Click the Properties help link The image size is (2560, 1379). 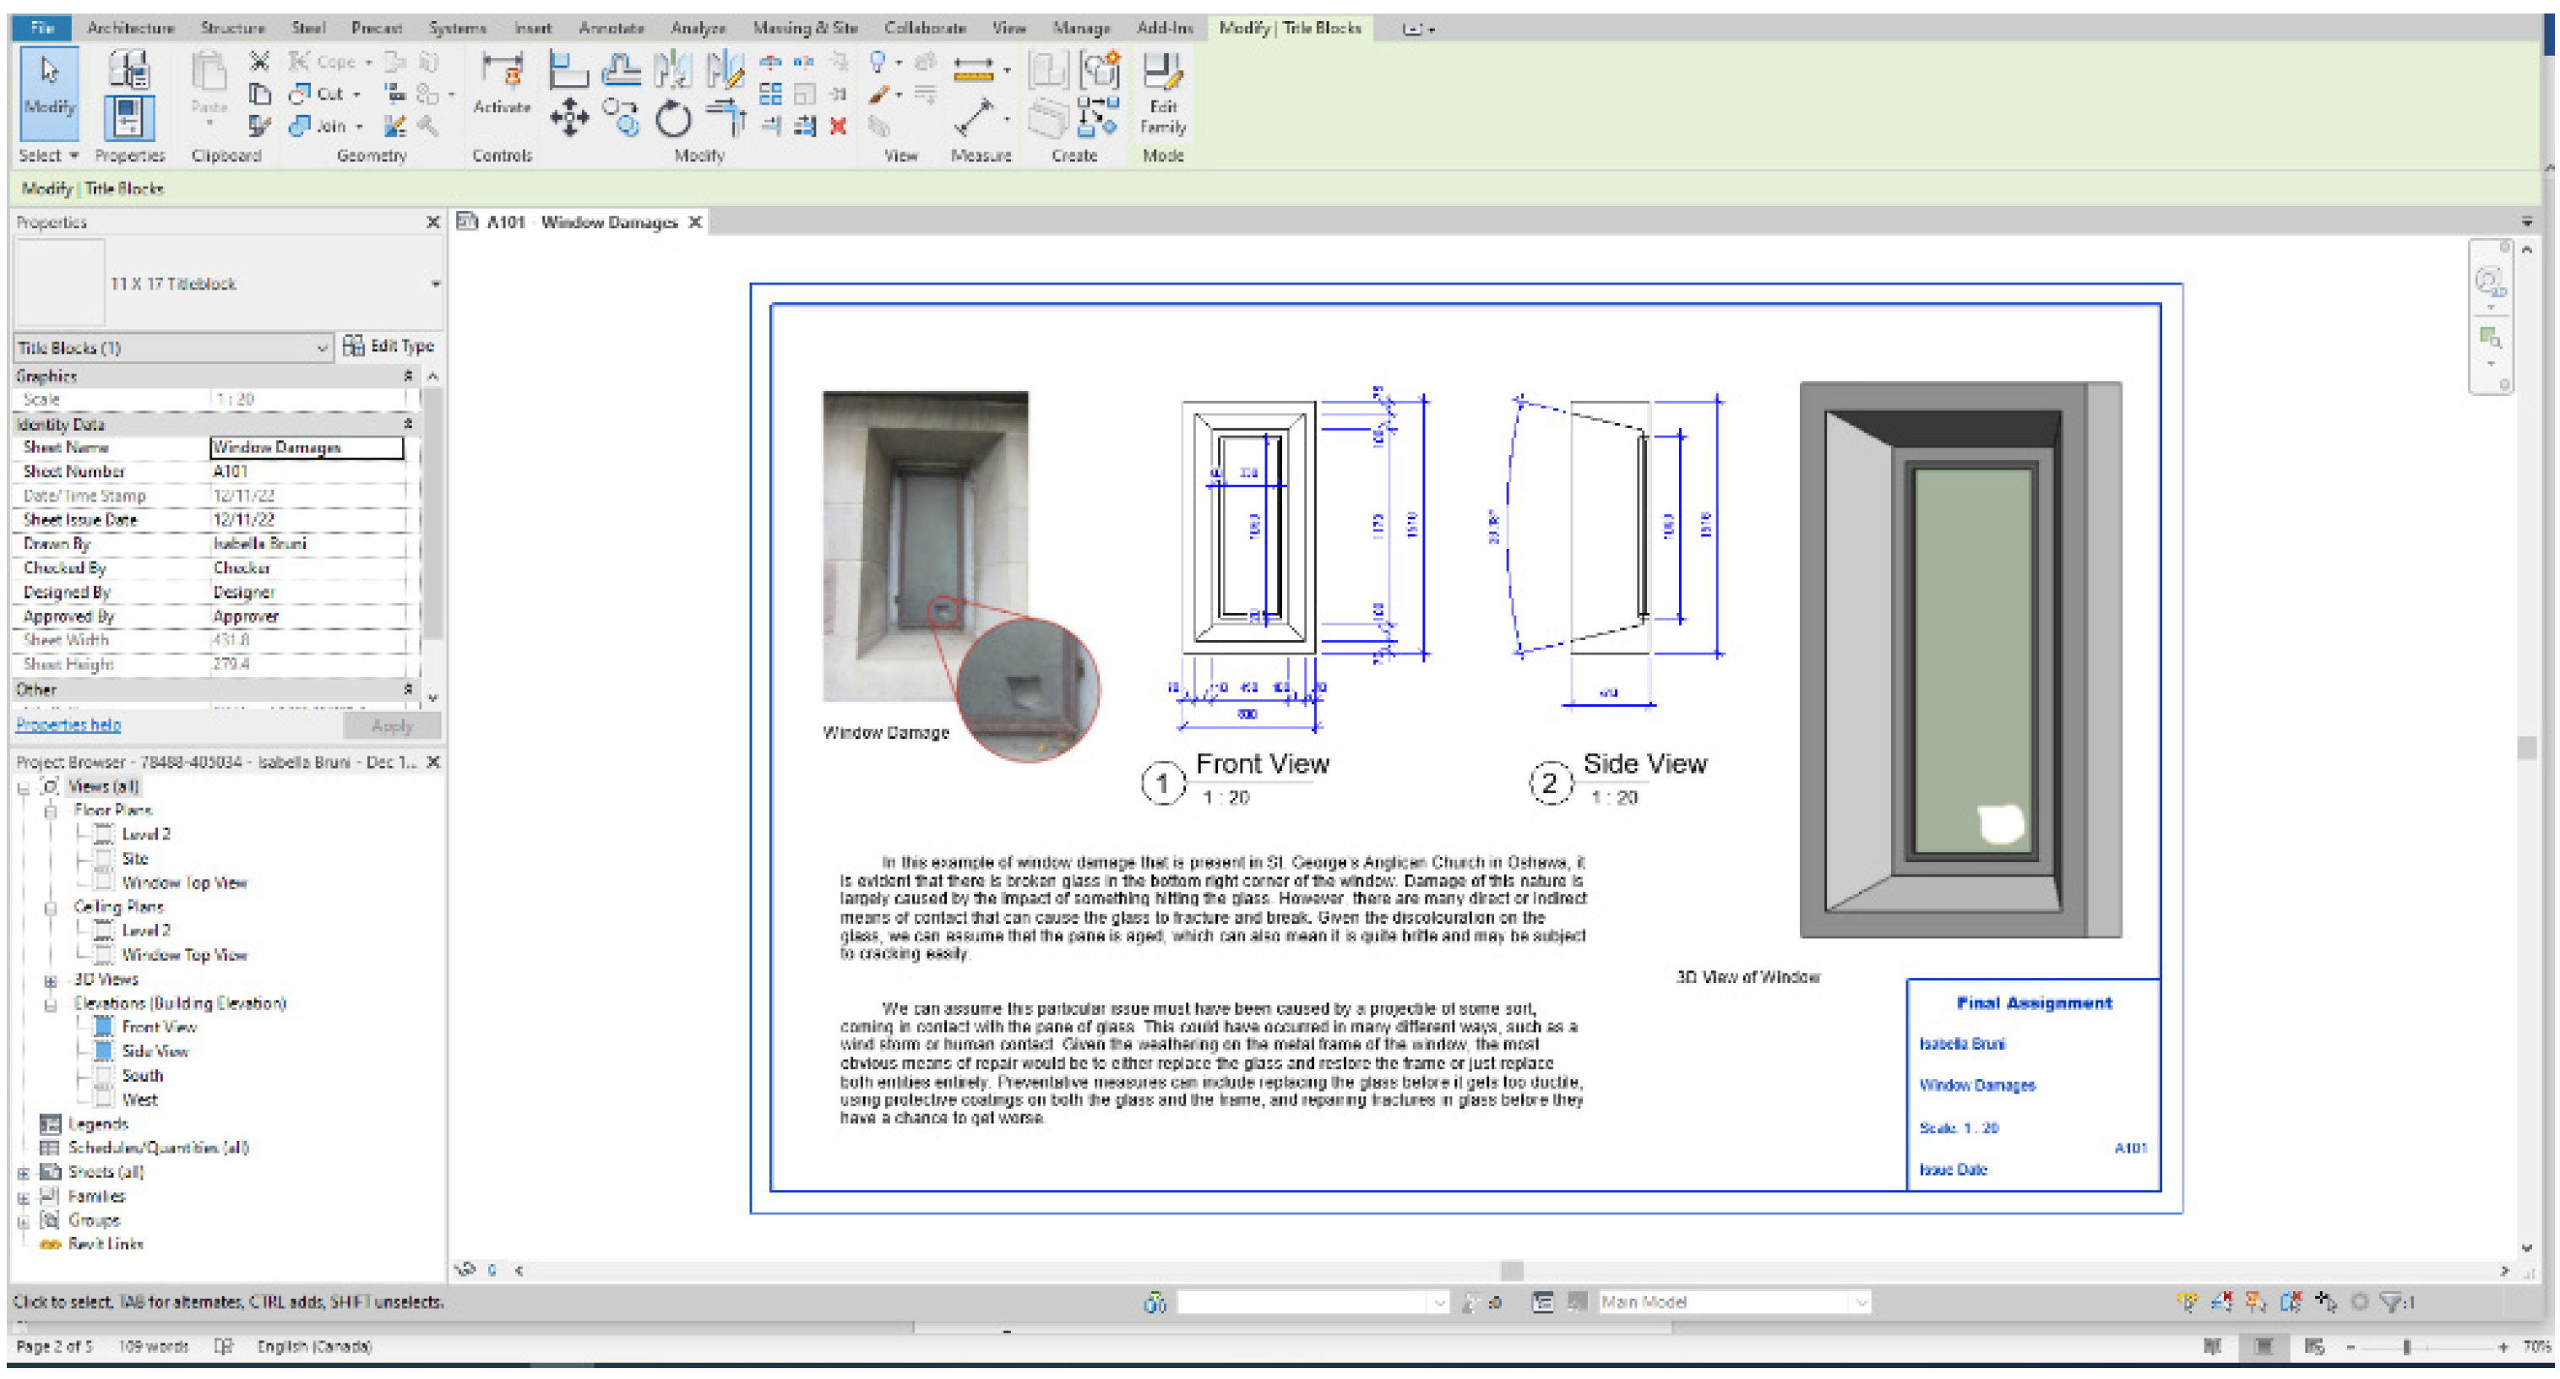[68, 725]
